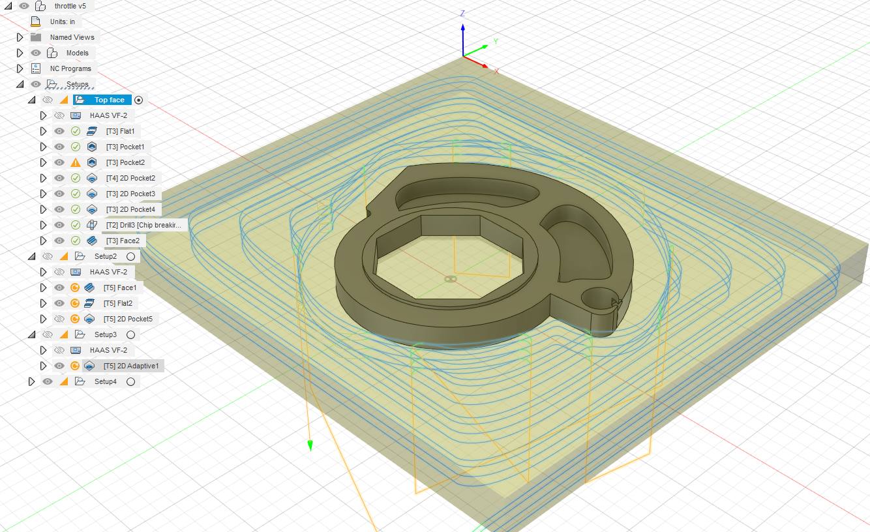Click the Named Views folder icon
This screenshot has width=870, height=532.
[36, 37]
